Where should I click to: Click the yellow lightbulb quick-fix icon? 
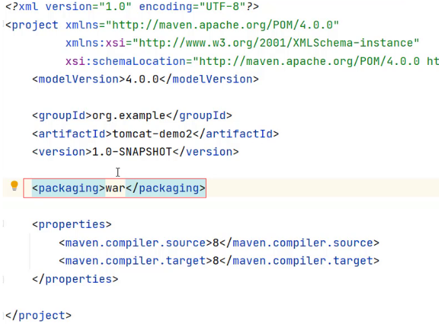tap(14, 186)
